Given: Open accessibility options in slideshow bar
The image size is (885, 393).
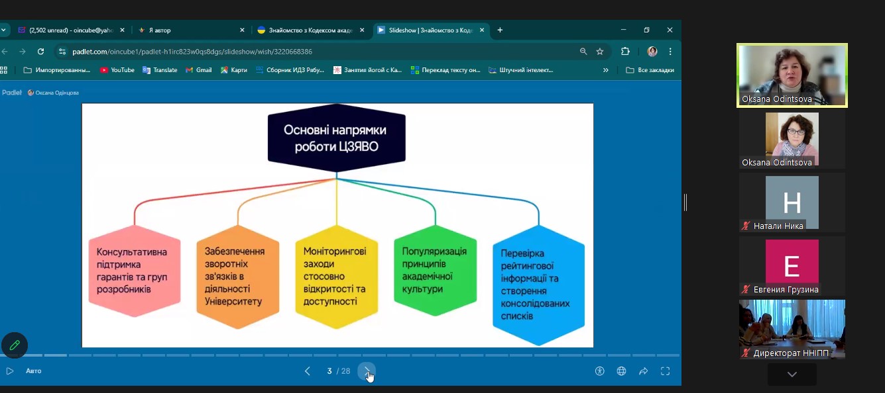Looking at the screenshot, I should point(600,371).
